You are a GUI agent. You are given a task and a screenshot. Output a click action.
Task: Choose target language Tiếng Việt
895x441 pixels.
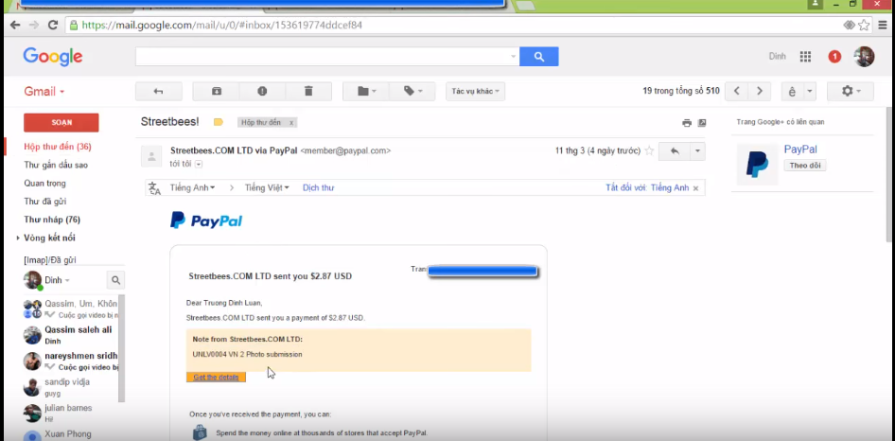[267, 187]
